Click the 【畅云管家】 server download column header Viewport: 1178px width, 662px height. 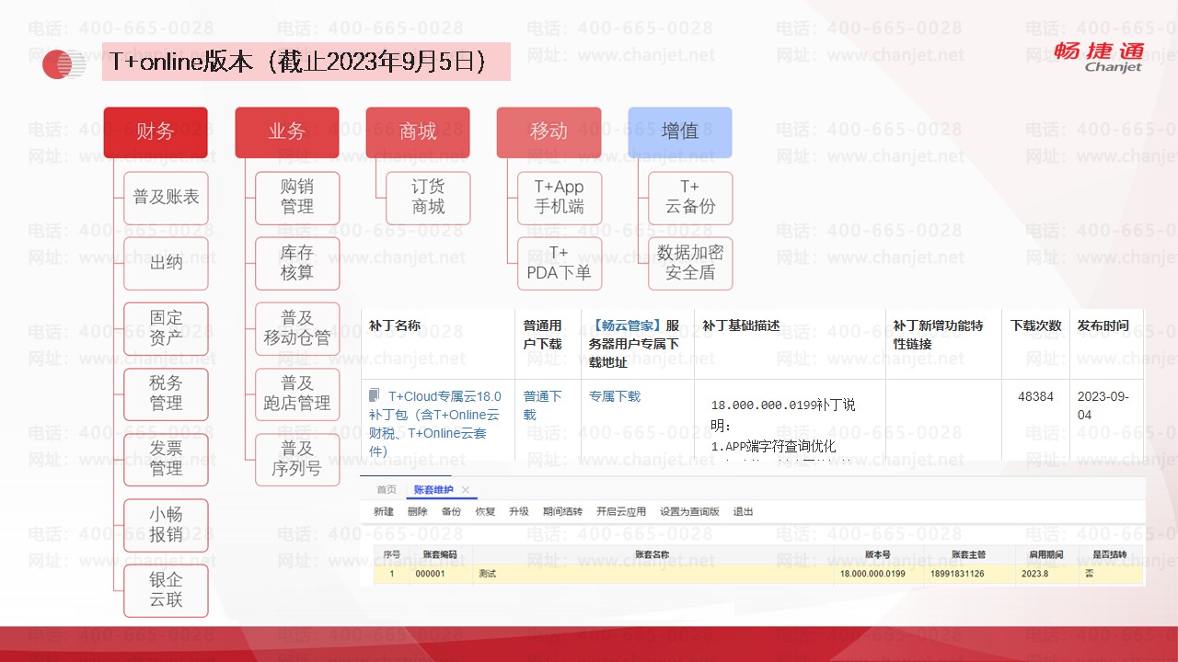point(636,344)
